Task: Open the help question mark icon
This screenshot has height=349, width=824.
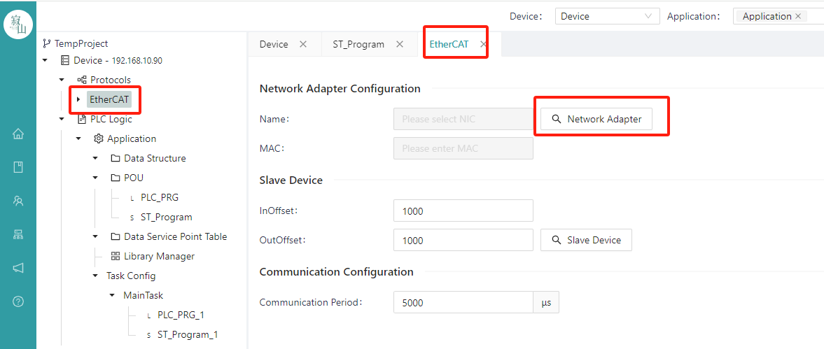Action: 18,301
